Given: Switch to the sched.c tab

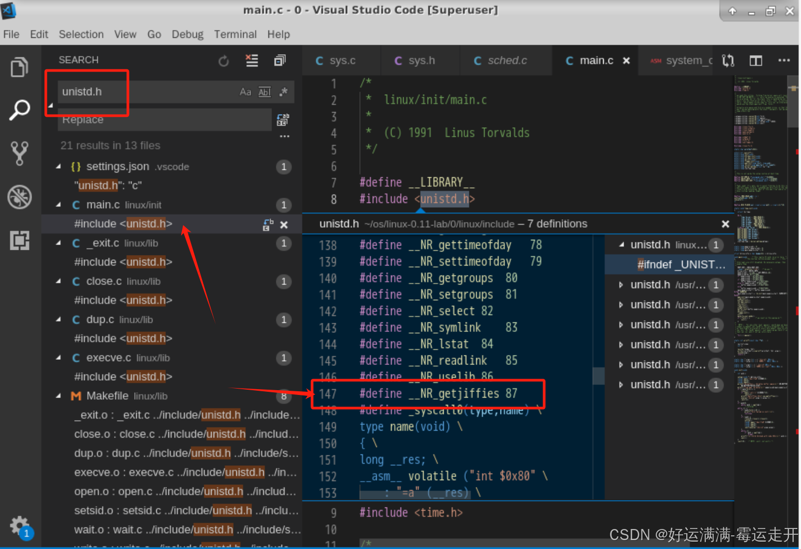Looking at the screenshot, I should [505, 60].
